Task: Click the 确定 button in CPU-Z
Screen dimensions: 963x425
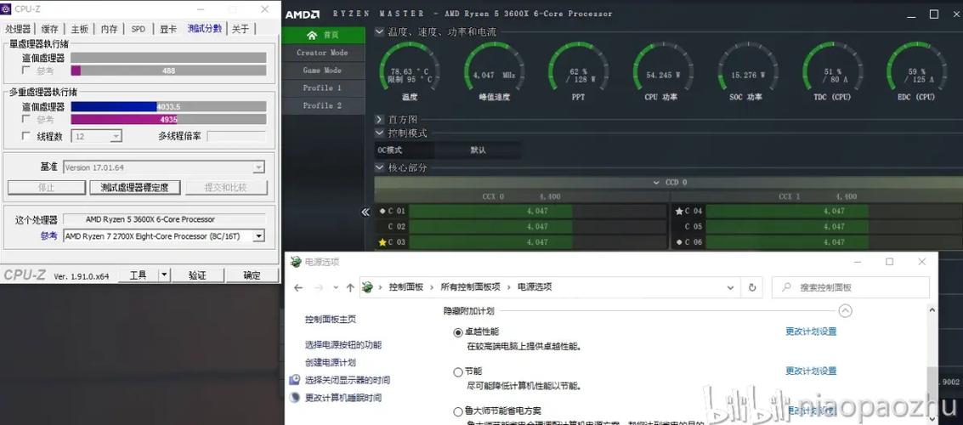Action: (x=252, y=275)
